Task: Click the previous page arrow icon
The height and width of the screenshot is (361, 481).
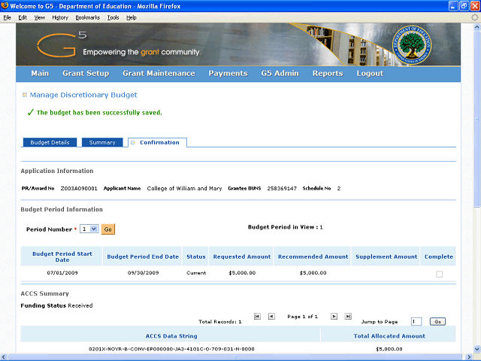Action: click(271, 317)
